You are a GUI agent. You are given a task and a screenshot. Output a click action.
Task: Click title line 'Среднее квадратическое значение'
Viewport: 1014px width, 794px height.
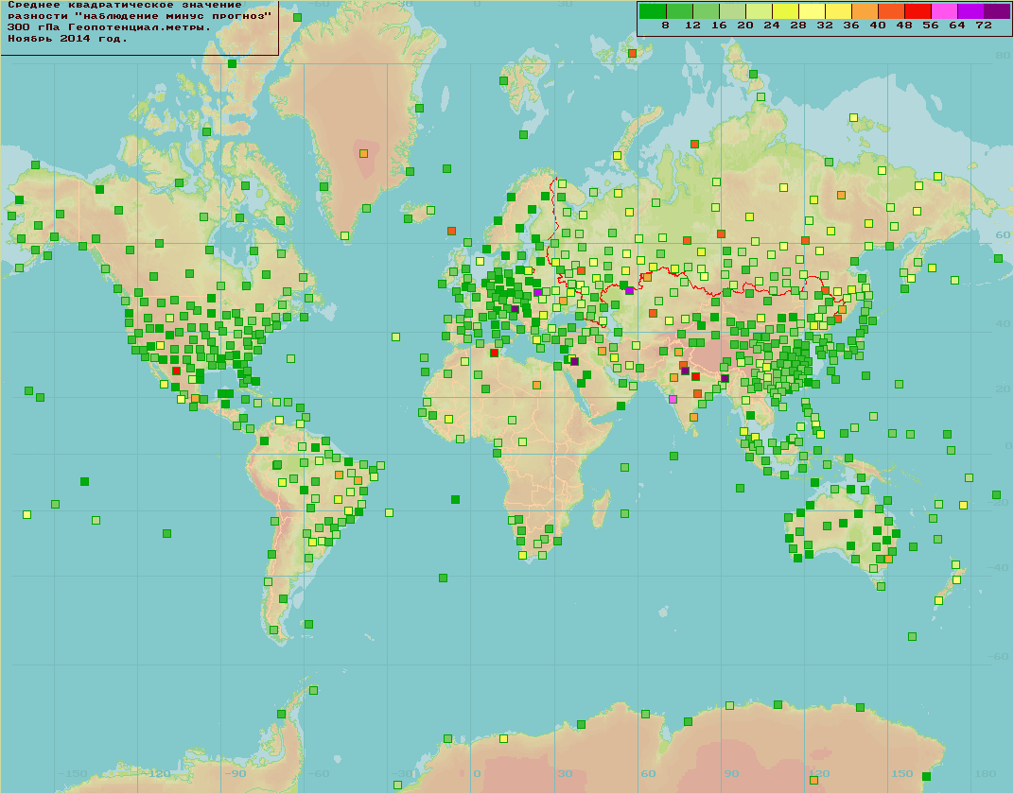click(124, 5)
